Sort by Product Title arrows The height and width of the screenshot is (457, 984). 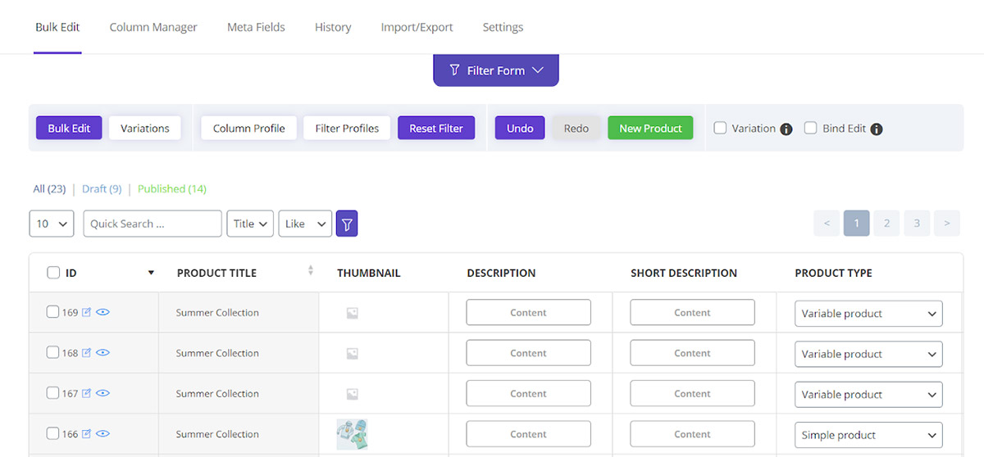(x=311, y=270)
